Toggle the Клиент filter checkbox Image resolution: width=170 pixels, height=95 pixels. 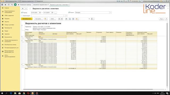69,12
